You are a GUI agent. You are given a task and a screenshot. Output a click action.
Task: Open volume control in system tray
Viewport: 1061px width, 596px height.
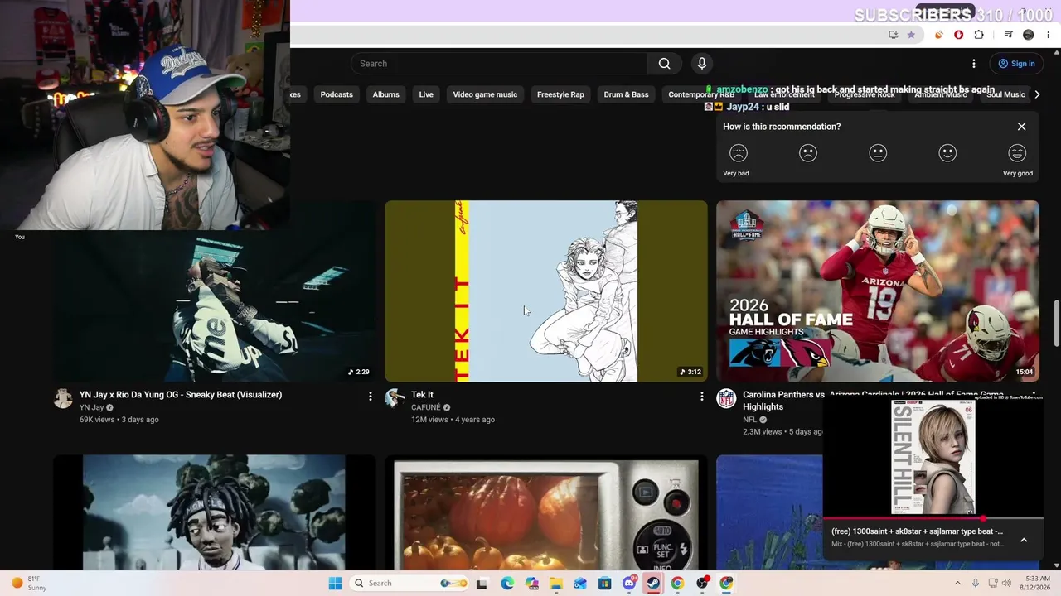pyautogui.click(x=1007, y=584)
